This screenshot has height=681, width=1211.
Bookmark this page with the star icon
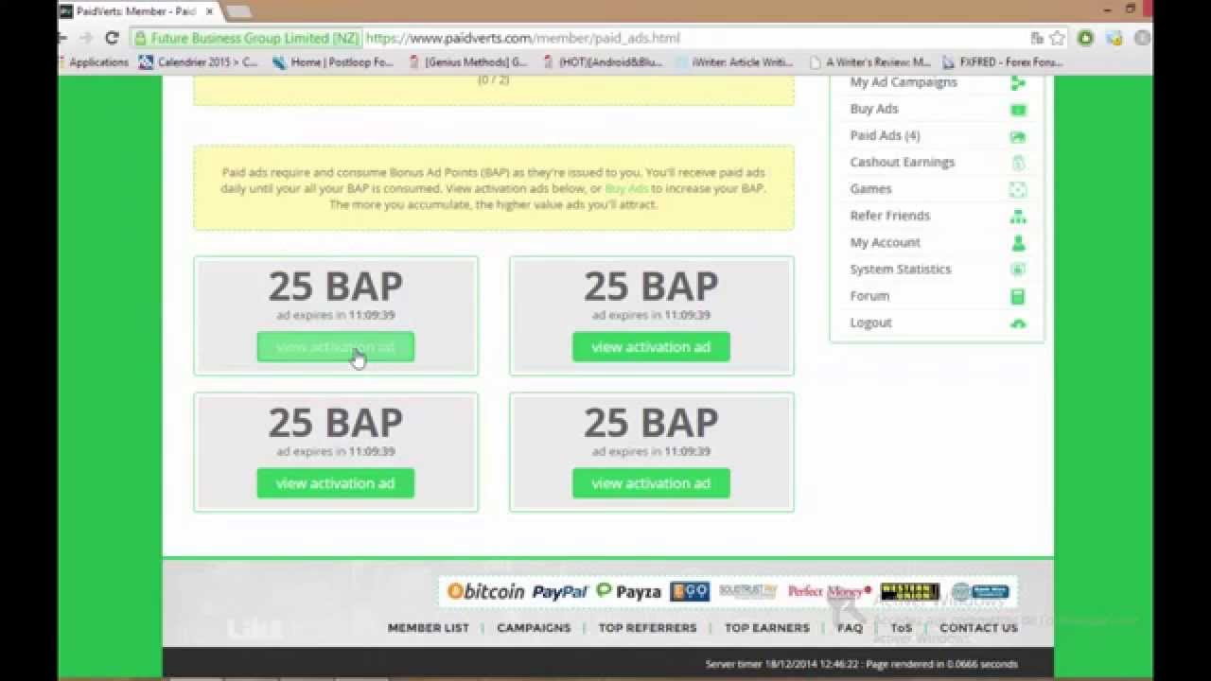(x=1057, y=38)
